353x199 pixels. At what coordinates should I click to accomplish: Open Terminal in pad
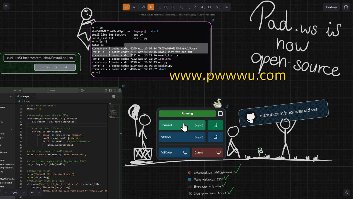(182, 125)
